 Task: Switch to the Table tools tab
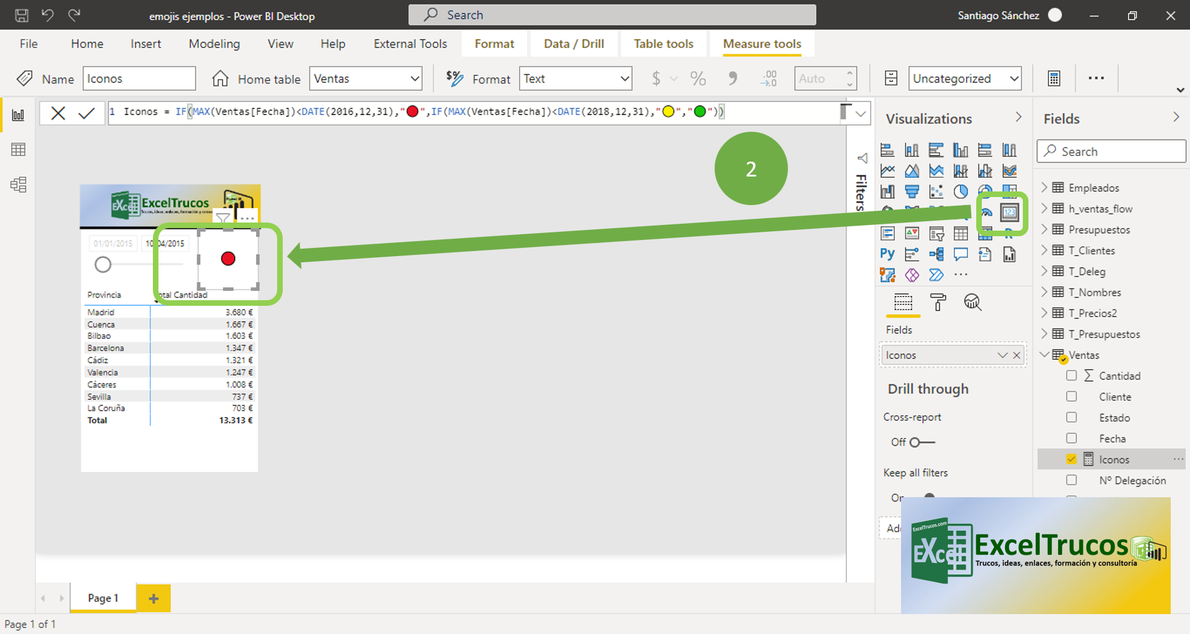tap(663, 44)
